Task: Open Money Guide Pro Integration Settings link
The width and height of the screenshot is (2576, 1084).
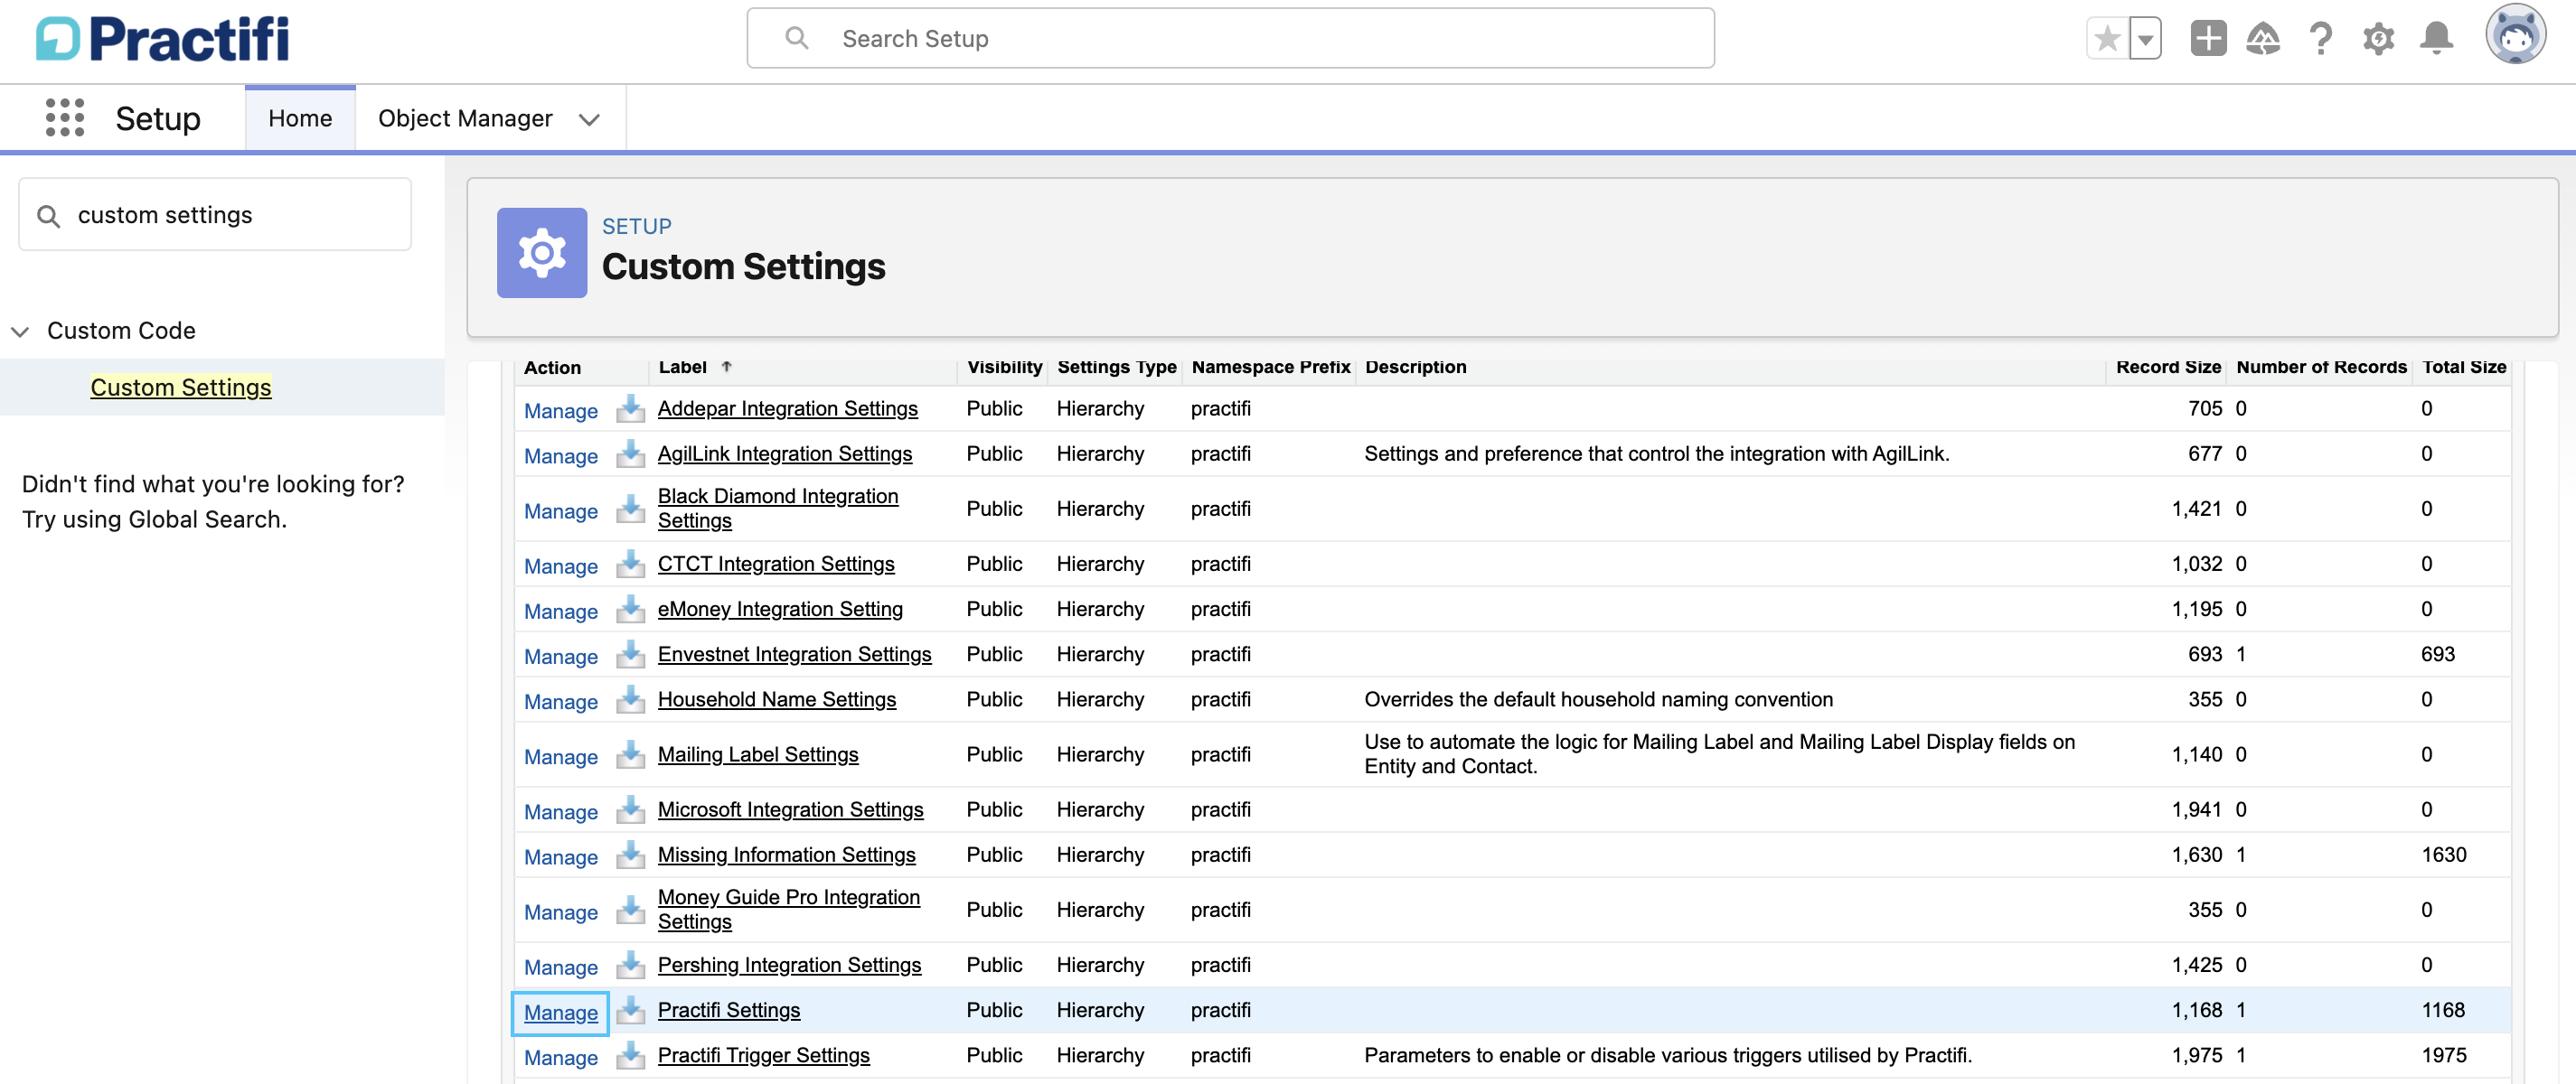Action: (x=789, y=909)
